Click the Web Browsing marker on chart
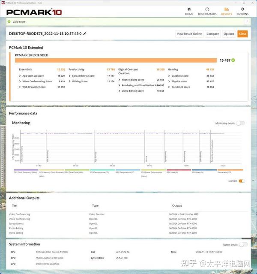The image size is (257, 274). [48, 156]
